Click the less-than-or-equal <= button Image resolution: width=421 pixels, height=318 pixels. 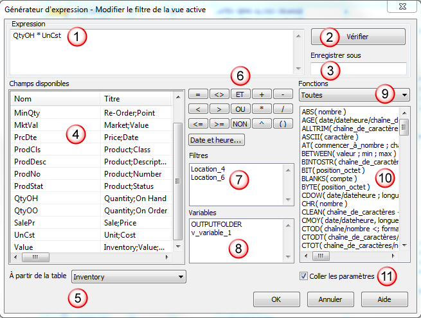(198, 123)
